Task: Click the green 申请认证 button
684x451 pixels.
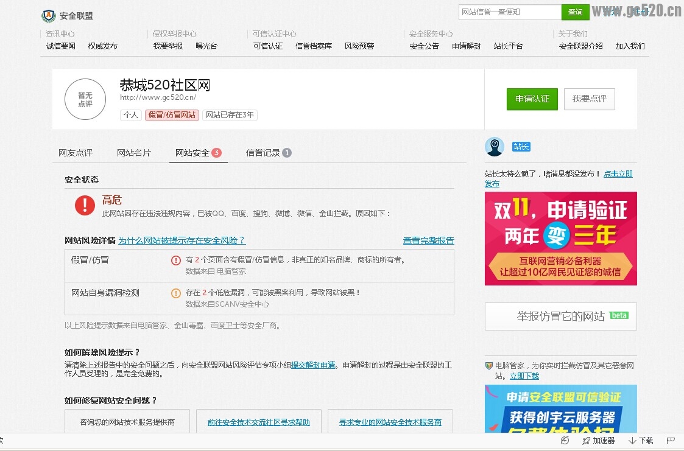Action: 532,99
